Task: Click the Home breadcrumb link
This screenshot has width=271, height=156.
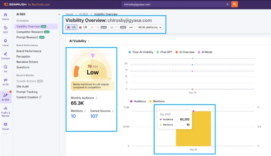Action: point(69,14)
